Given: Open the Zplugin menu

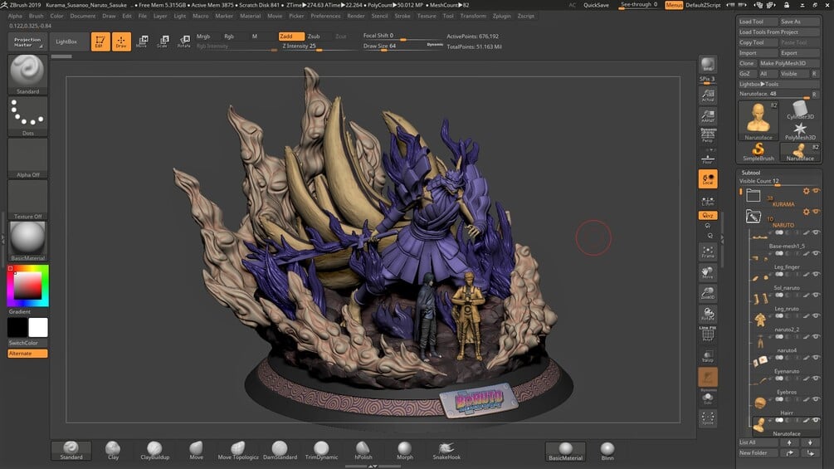Looking at the screenshot, I should [x=501, y=16].
